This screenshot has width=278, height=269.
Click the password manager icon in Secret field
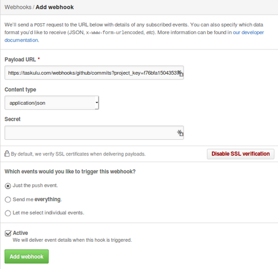click(180, 133)
